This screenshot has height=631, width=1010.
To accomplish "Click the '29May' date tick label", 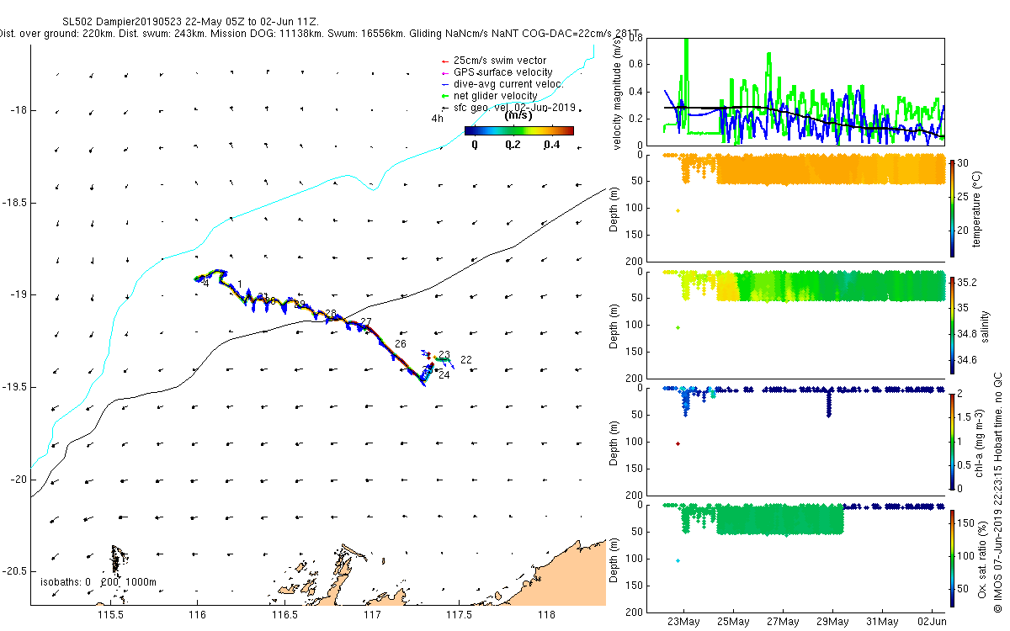I will [x=832, y=623].
